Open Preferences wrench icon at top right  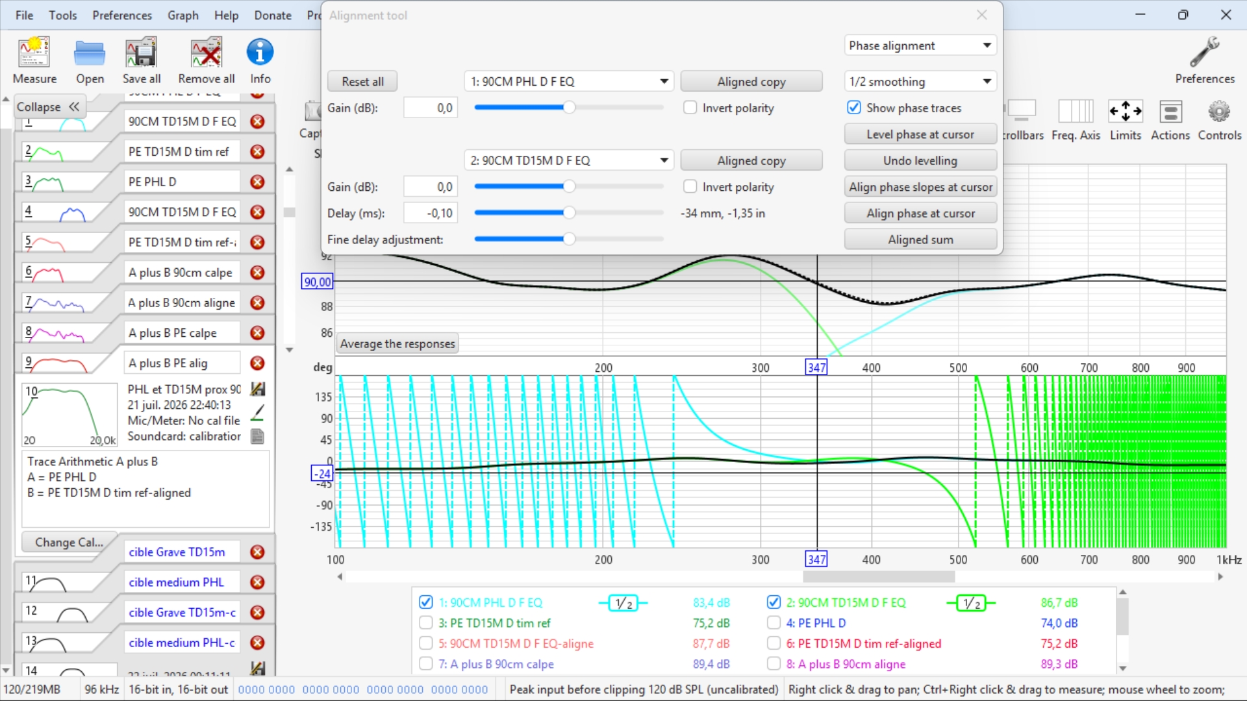[x=1205, y=52]
